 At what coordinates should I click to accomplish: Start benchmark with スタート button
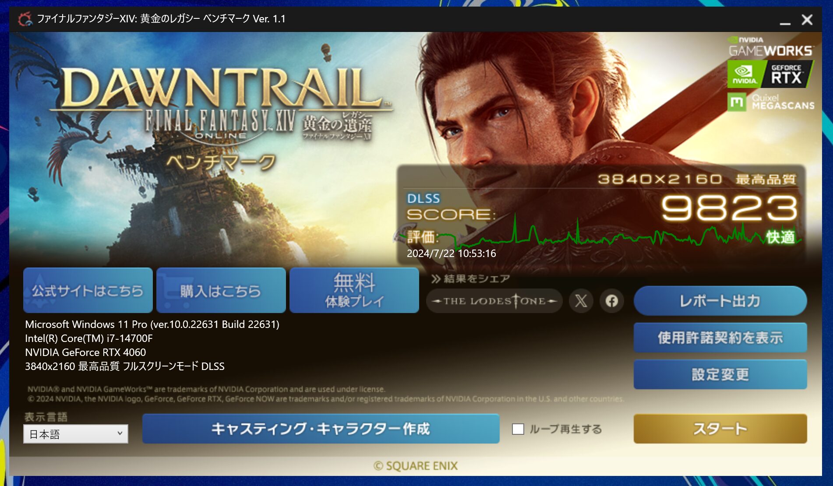pyautogui.click(x=720, y=429)
